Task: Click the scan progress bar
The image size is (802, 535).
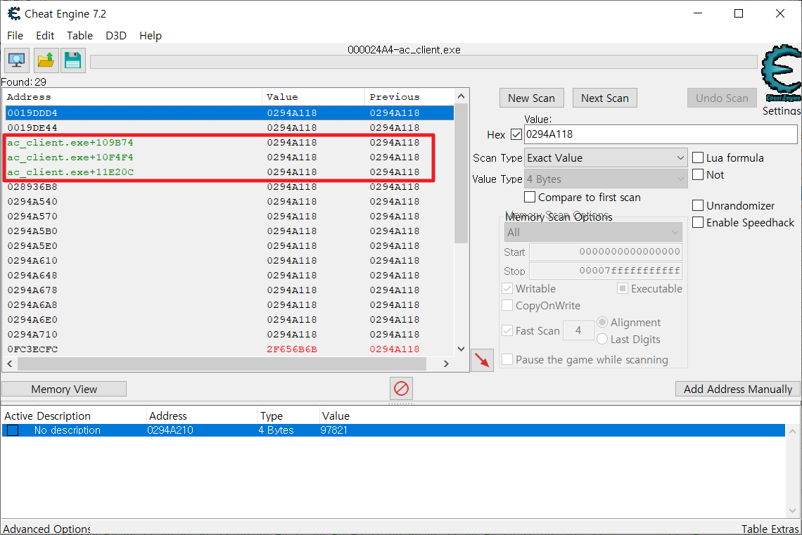Action: click(x=424, y=63)
